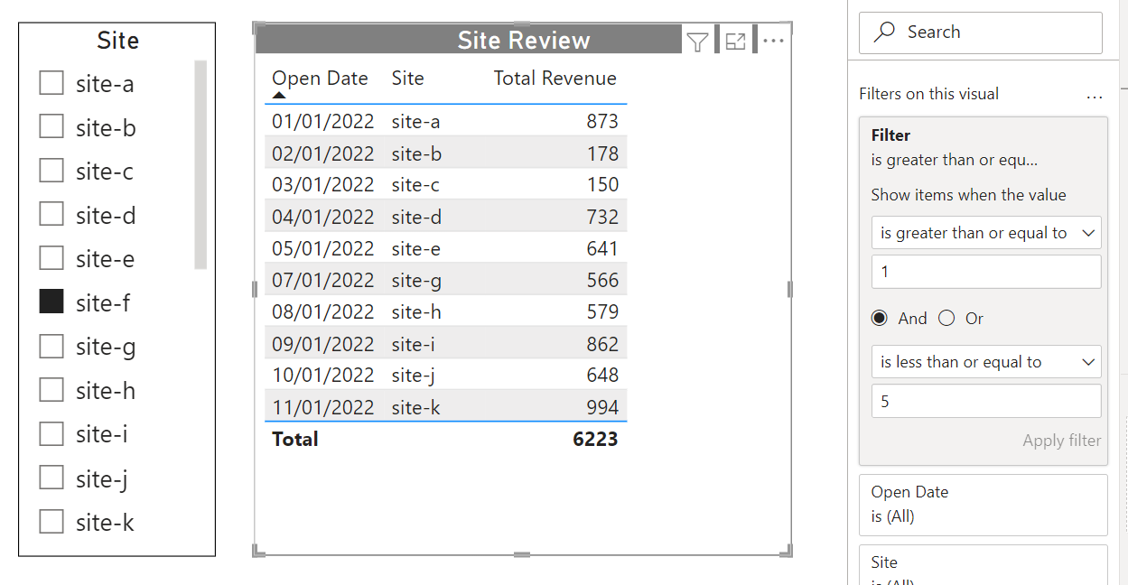The image size is (1128, 585).
Task: Click the input field containing value 5
Action: click(x=986, y=401)
